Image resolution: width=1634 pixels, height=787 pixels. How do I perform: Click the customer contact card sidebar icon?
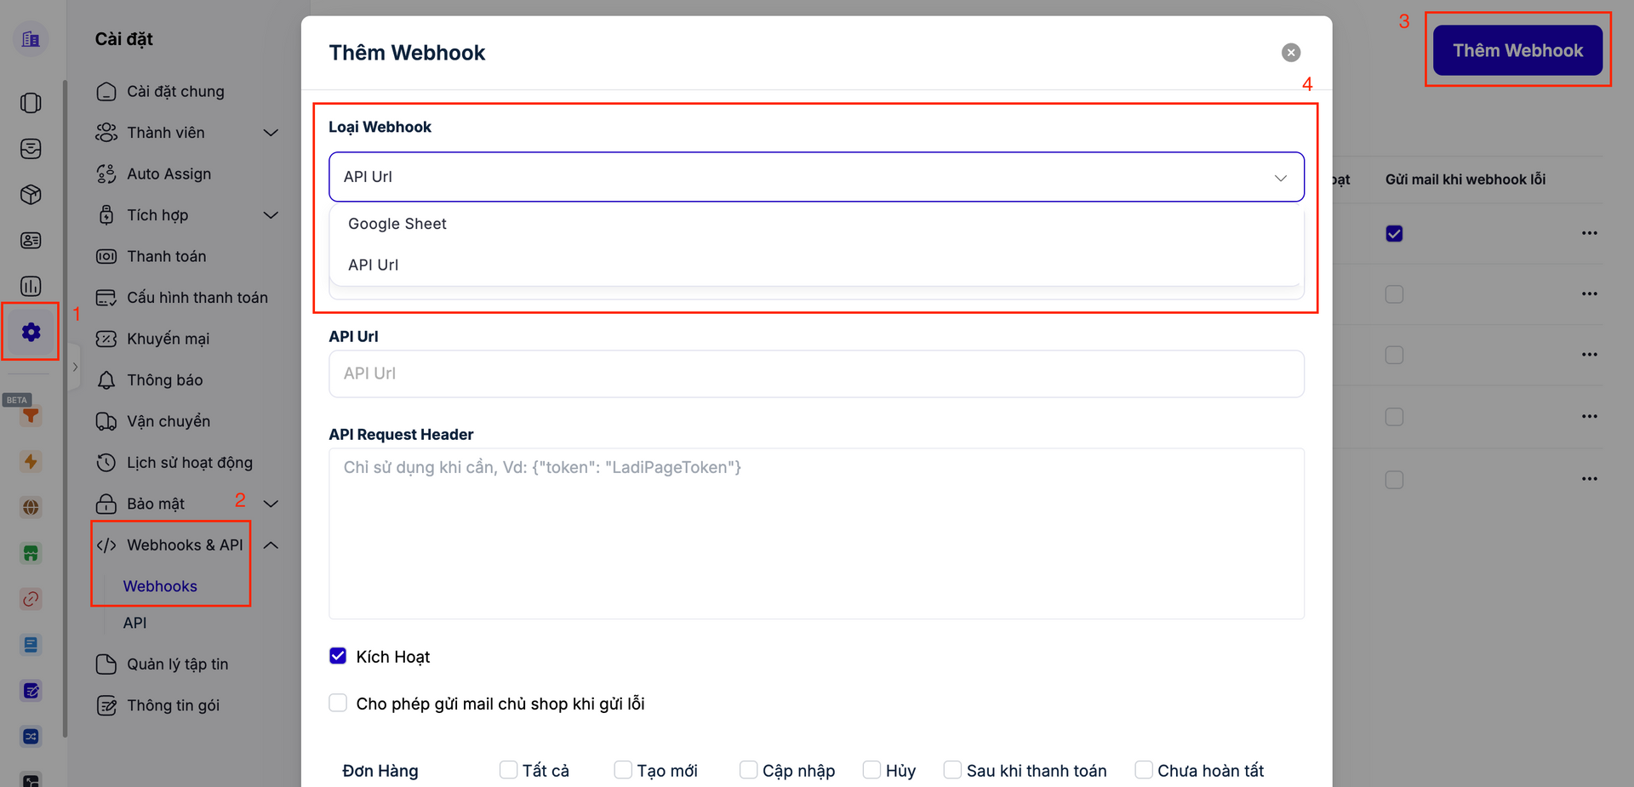click(31, 241)
